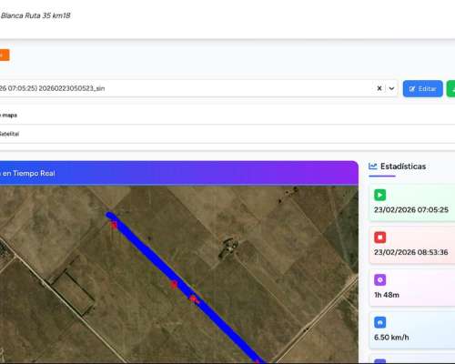The width and height of the screenshot is (455, 364).
Task: Click the middle red marker on blue track
Action: pyautogui.click(x=174, y=284)
